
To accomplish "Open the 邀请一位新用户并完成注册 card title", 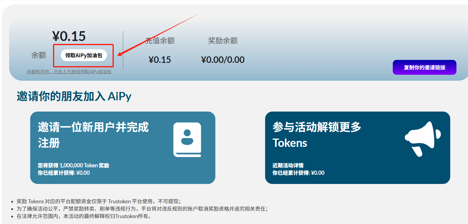I will coord(93,135).
